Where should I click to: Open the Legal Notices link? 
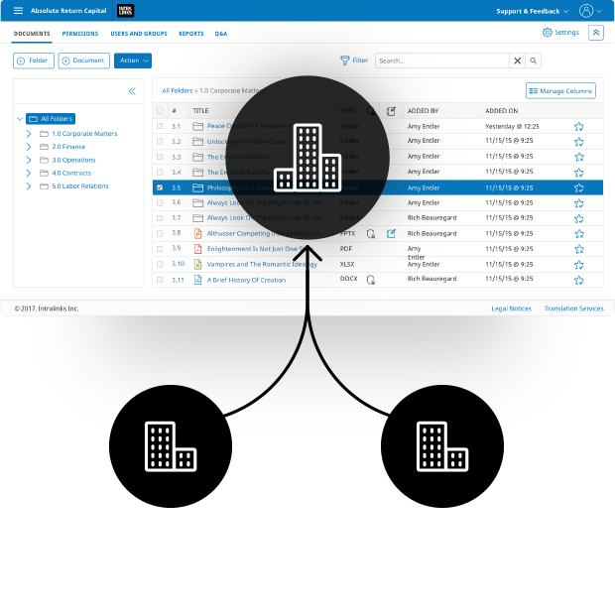coord(511,308)
